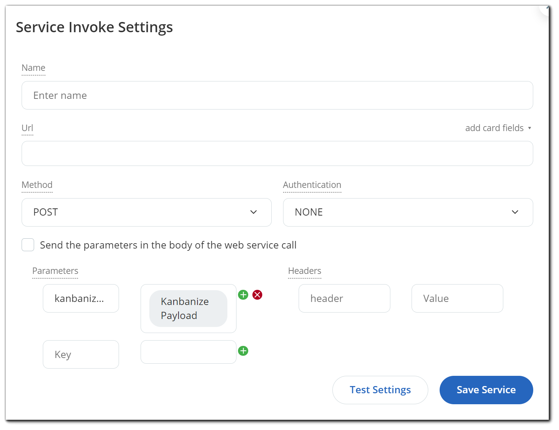This screenshot has width=559, height=430.
Task: Click the Url field label
Action: click(27, 128)
